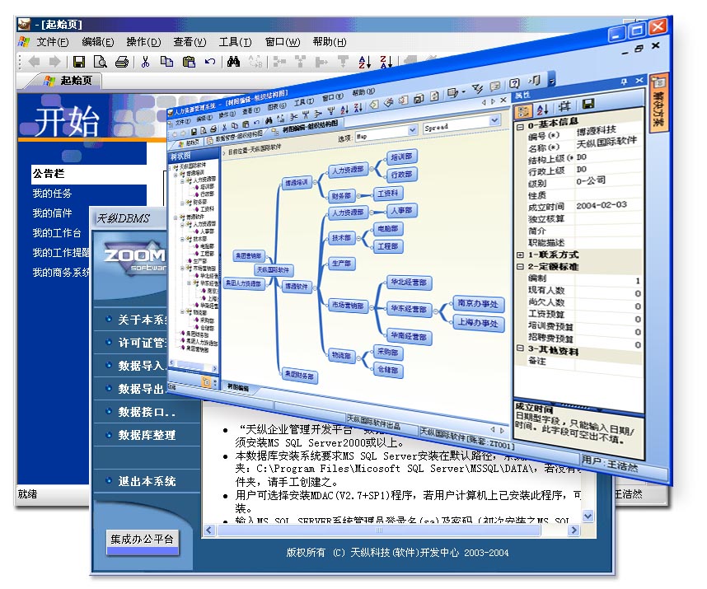Expand the 1-联系方式 property group

pyautogui.click(x=520, y=255)
